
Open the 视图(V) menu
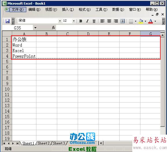tap(51, 10)
